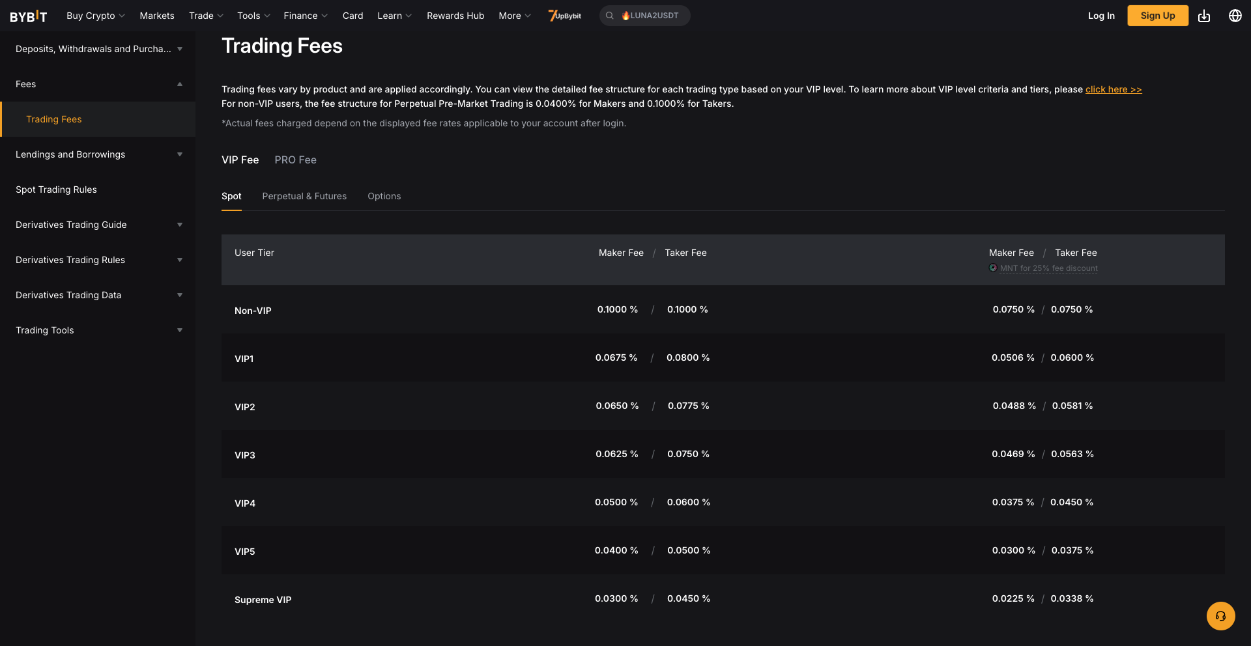This screenshot has height=646, width=1251.
Task: Click the Log In button
Action: pyautogui.click(x=1101, y=16)
